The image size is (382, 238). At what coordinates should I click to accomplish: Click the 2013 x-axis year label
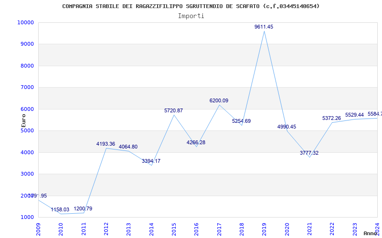[x=128, y=229]
